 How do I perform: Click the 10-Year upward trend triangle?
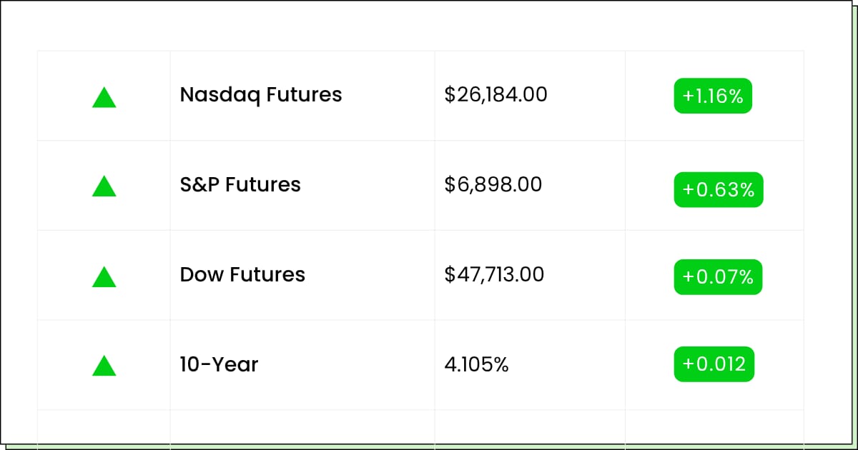click(x=104, y=366)
